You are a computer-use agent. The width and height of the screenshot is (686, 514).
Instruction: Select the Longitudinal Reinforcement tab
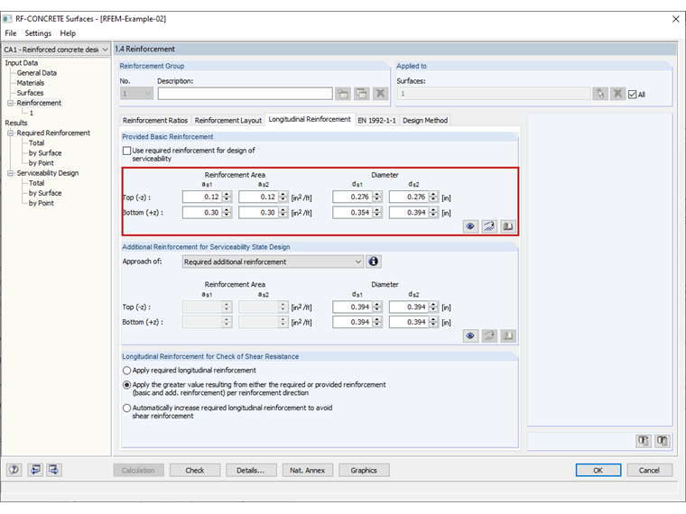(310, 119)
